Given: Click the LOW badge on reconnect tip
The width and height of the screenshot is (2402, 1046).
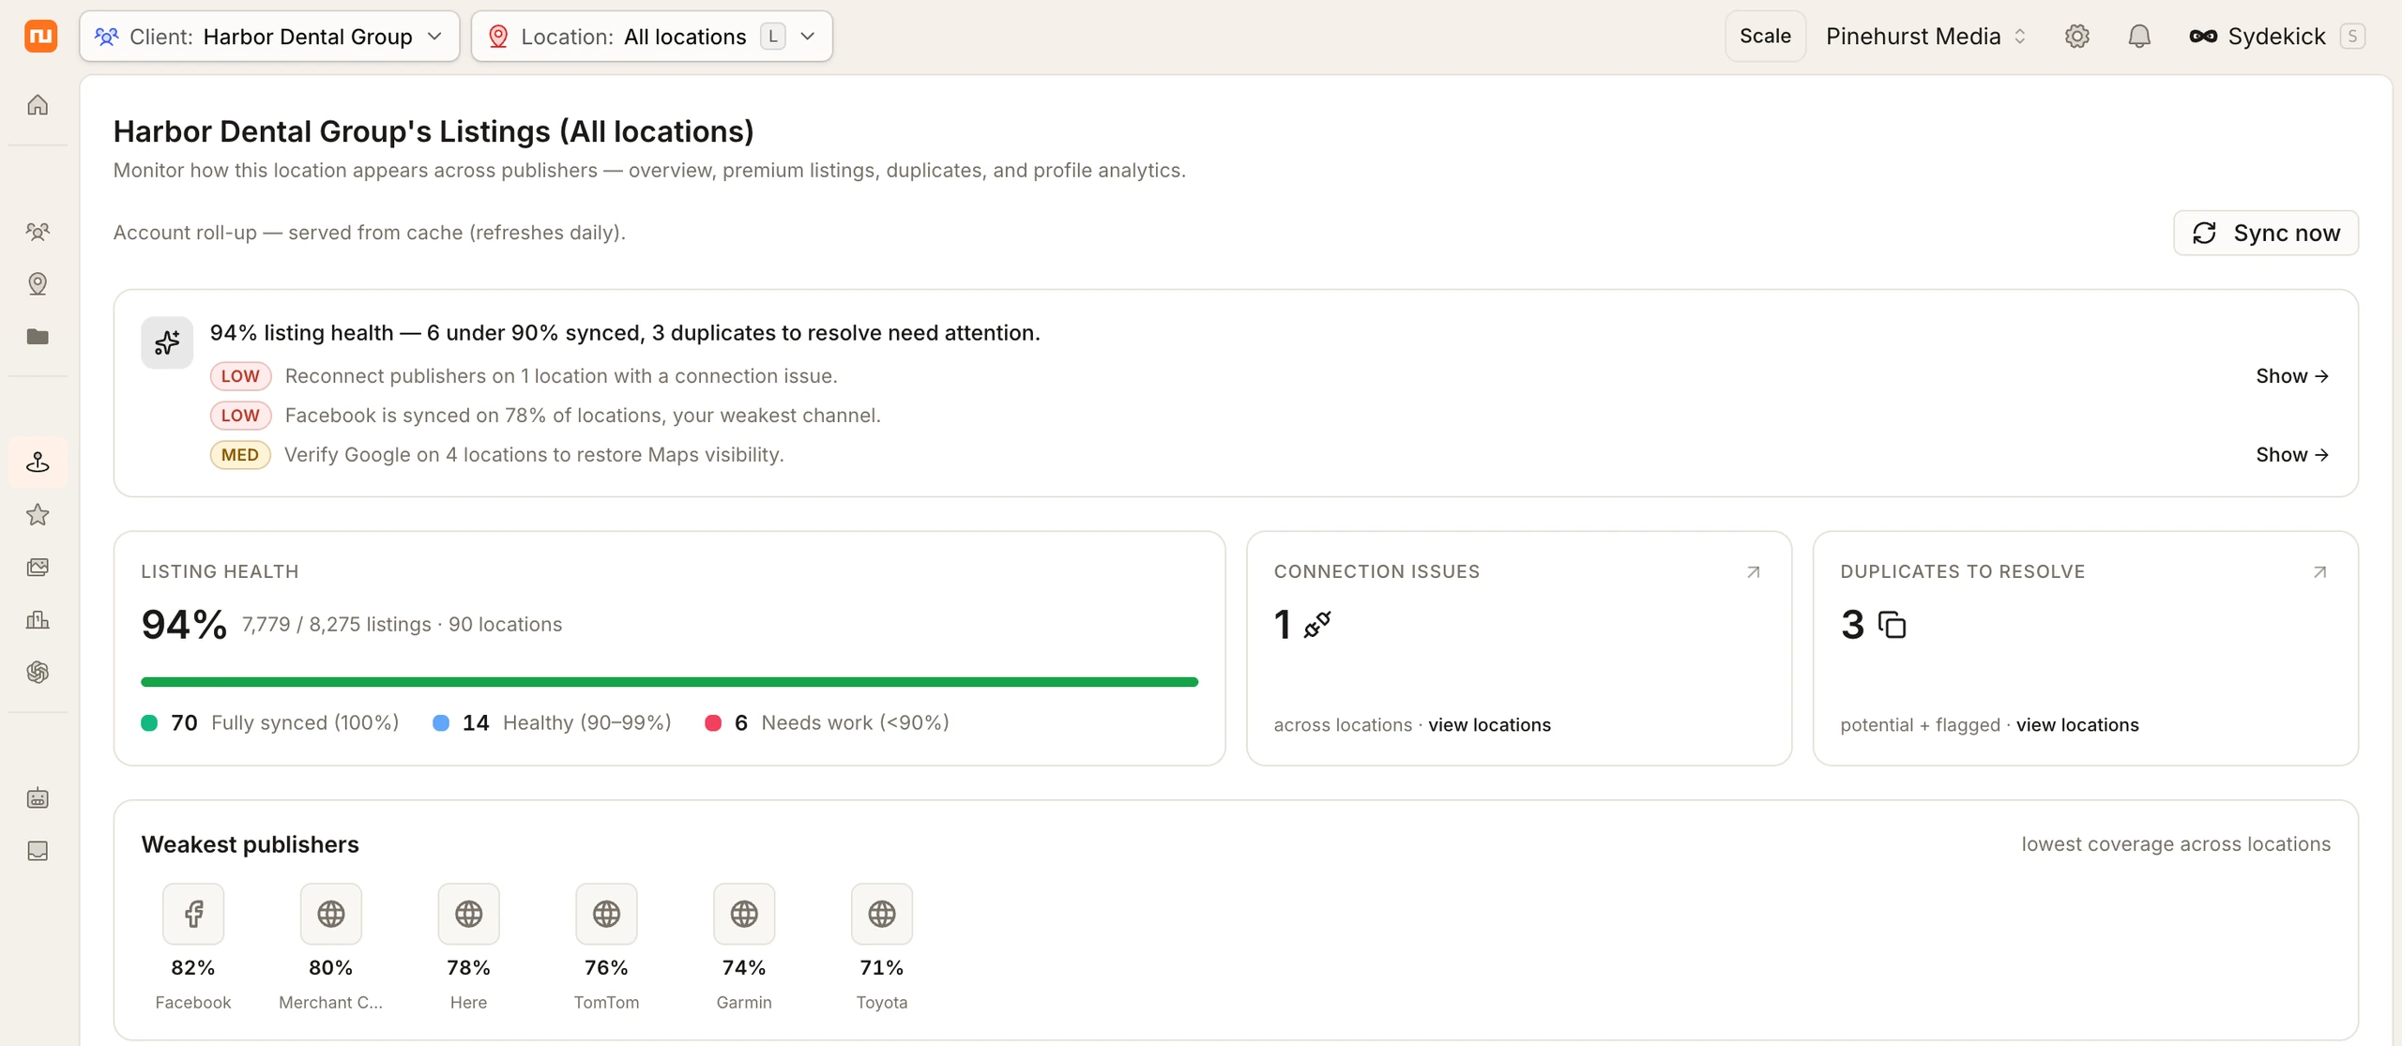Looking at the screenshot, I should (x=240, y=376).
